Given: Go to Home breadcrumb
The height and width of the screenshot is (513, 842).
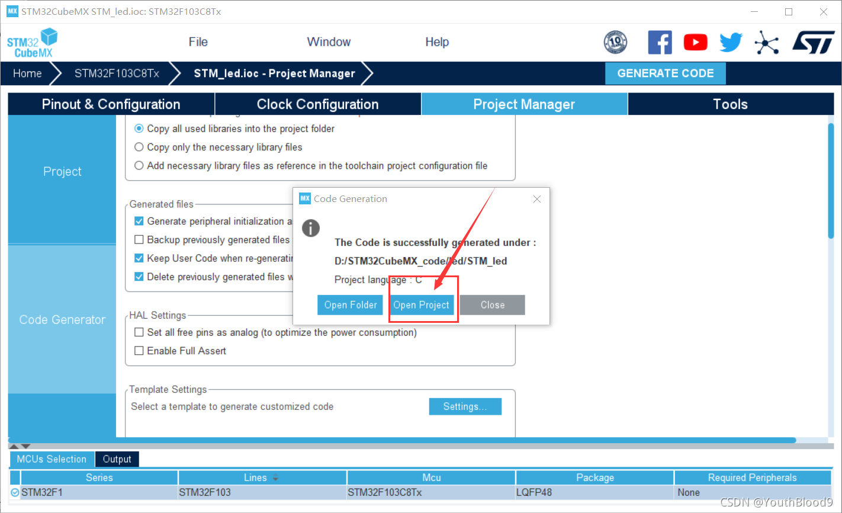Looking at the screenshot, I should pyautogui.click(x=28, y=73).
